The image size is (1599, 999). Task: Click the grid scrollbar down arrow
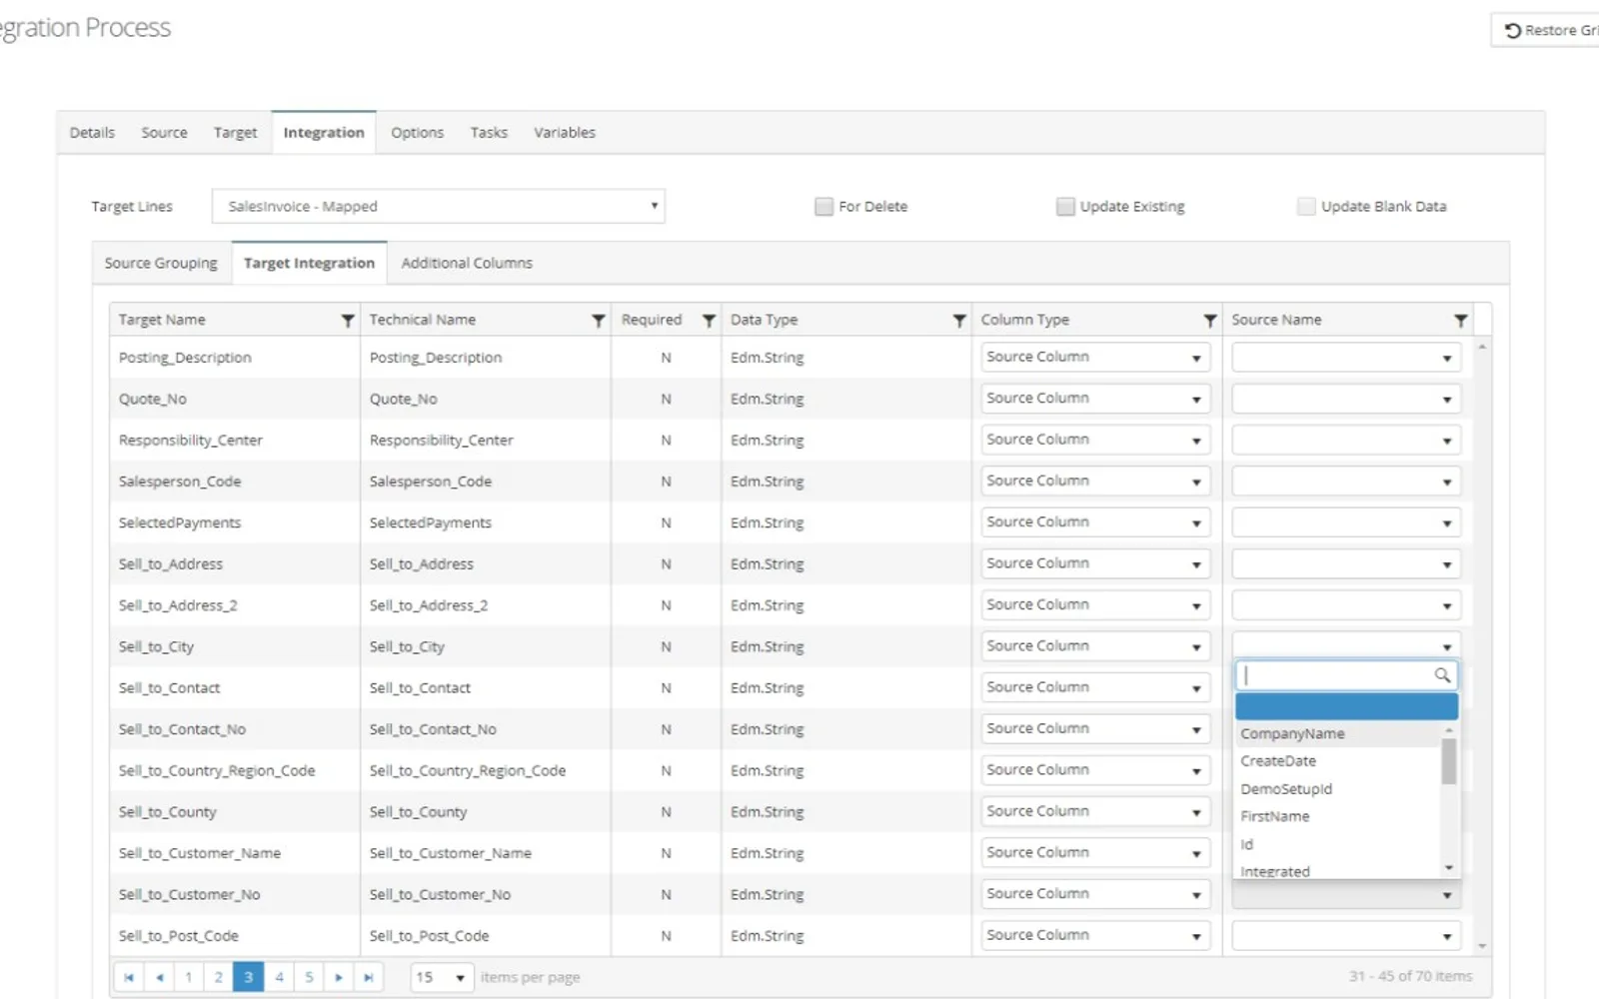[1482, 945]
